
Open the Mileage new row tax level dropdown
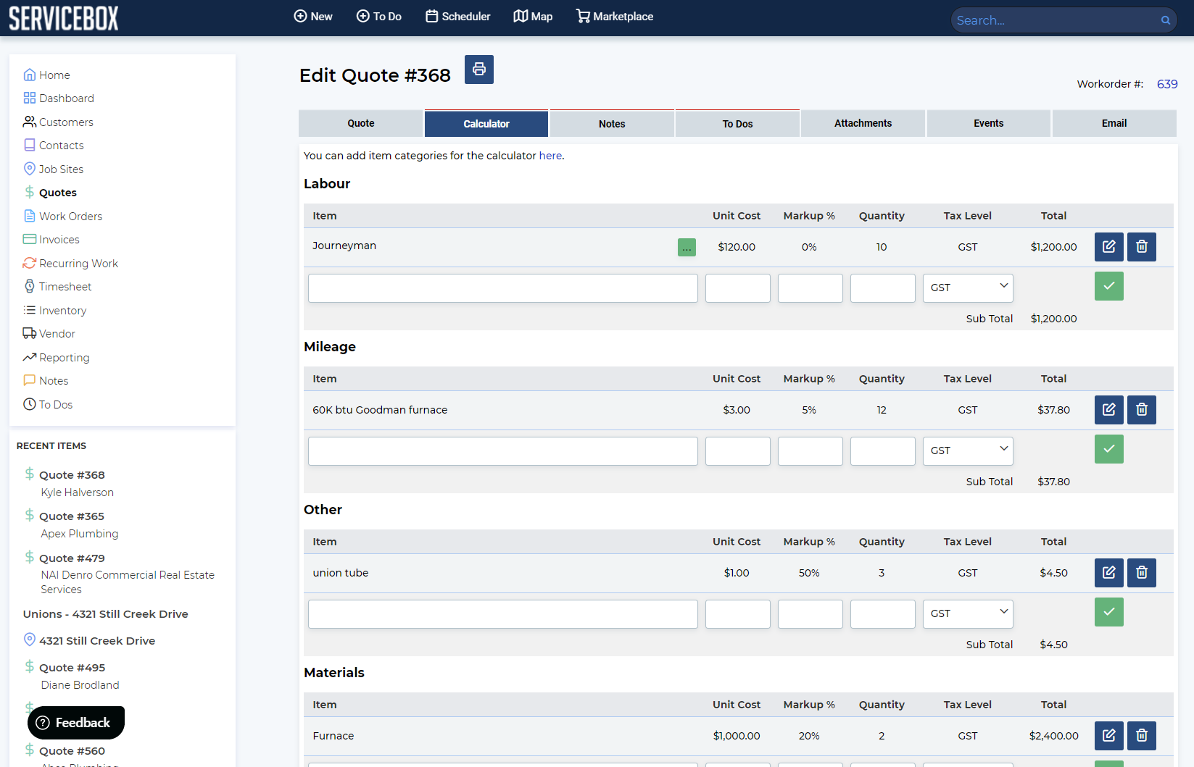tap(967, 450)
